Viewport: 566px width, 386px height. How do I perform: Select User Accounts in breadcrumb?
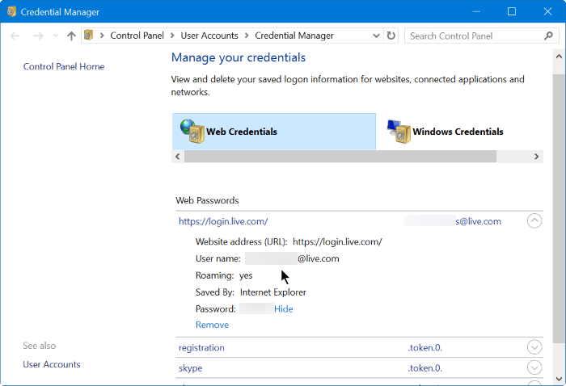click(209, 36)
